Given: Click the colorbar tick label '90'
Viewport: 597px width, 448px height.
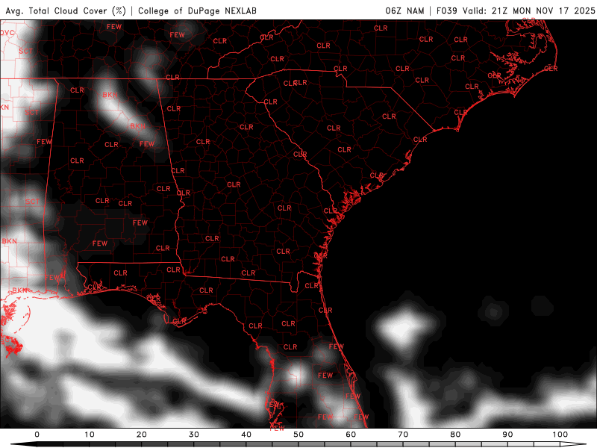Looking at the screenshot, I should pos(507,435).
